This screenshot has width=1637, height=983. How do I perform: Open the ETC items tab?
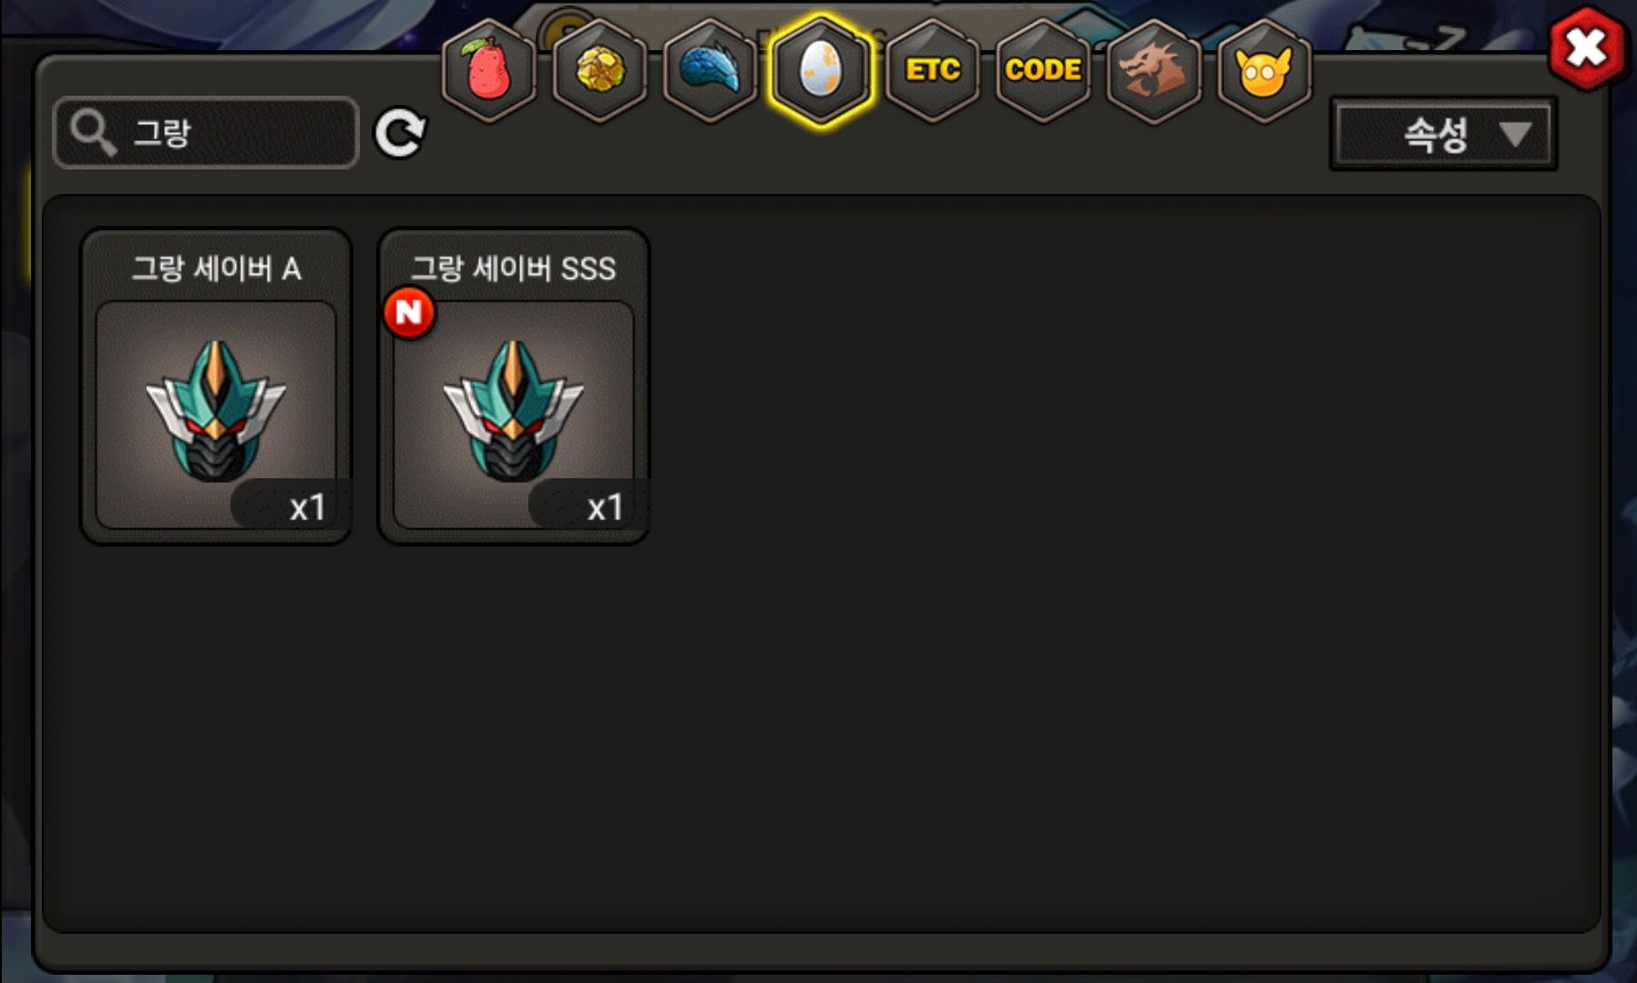tap(933, 70)
